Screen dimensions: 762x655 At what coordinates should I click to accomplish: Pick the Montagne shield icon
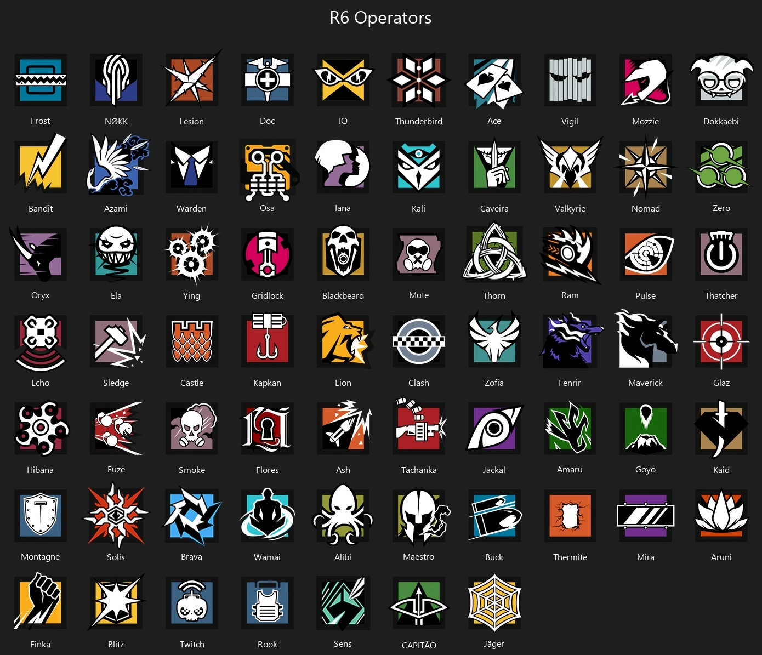[41, 515]
